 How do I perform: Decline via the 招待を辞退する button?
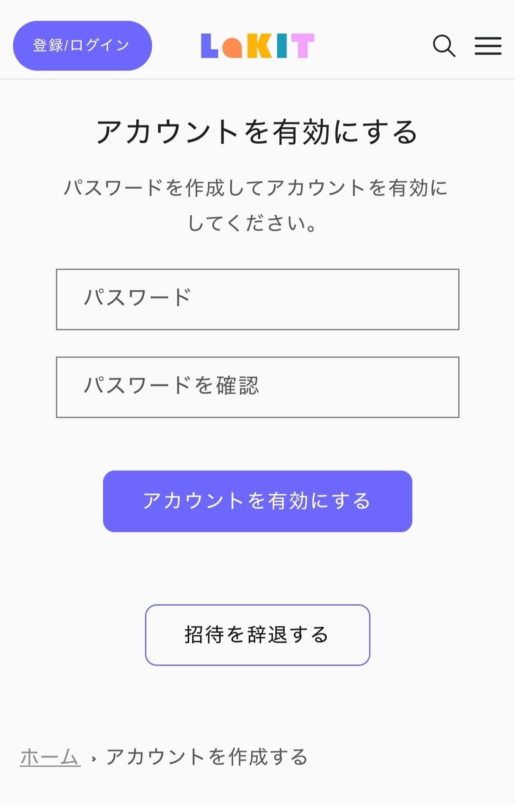point(257,635)
